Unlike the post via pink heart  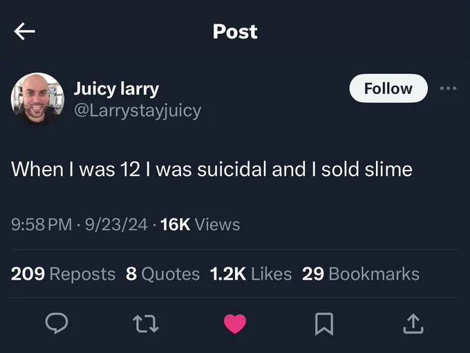(x=235, y=323)
